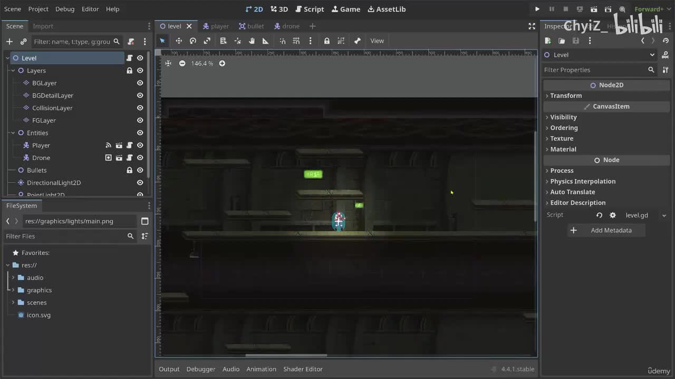Switch to the Script workspace
Image resolution: width=675 pixels, height=379 pixels.
tap(310, 9)
